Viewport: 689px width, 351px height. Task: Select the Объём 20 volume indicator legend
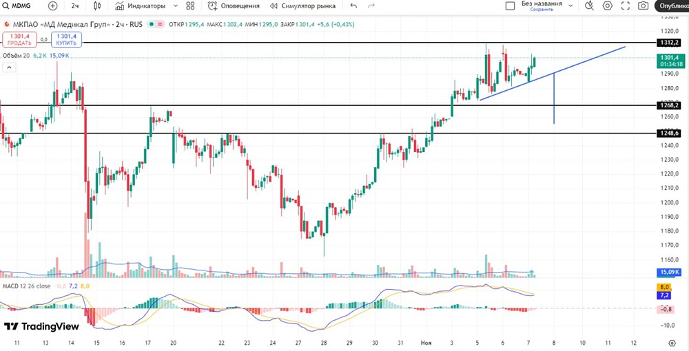click(15, 56)
